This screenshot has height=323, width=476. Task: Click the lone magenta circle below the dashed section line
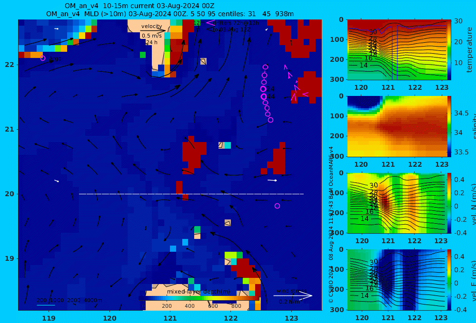pos(277,206)
